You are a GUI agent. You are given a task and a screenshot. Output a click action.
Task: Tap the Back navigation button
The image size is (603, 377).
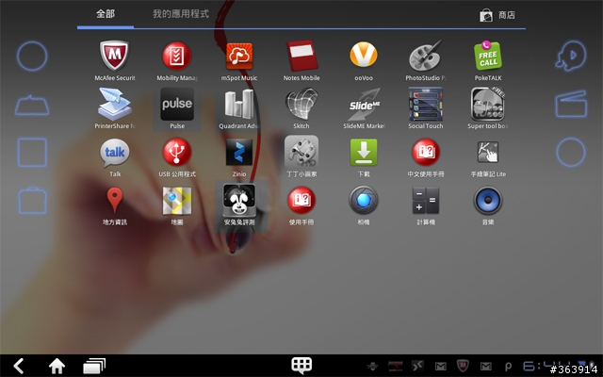coord(19,366)
